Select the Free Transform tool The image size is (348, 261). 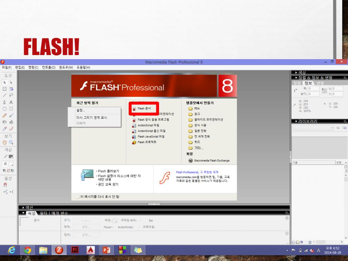(x=4, y=89)
